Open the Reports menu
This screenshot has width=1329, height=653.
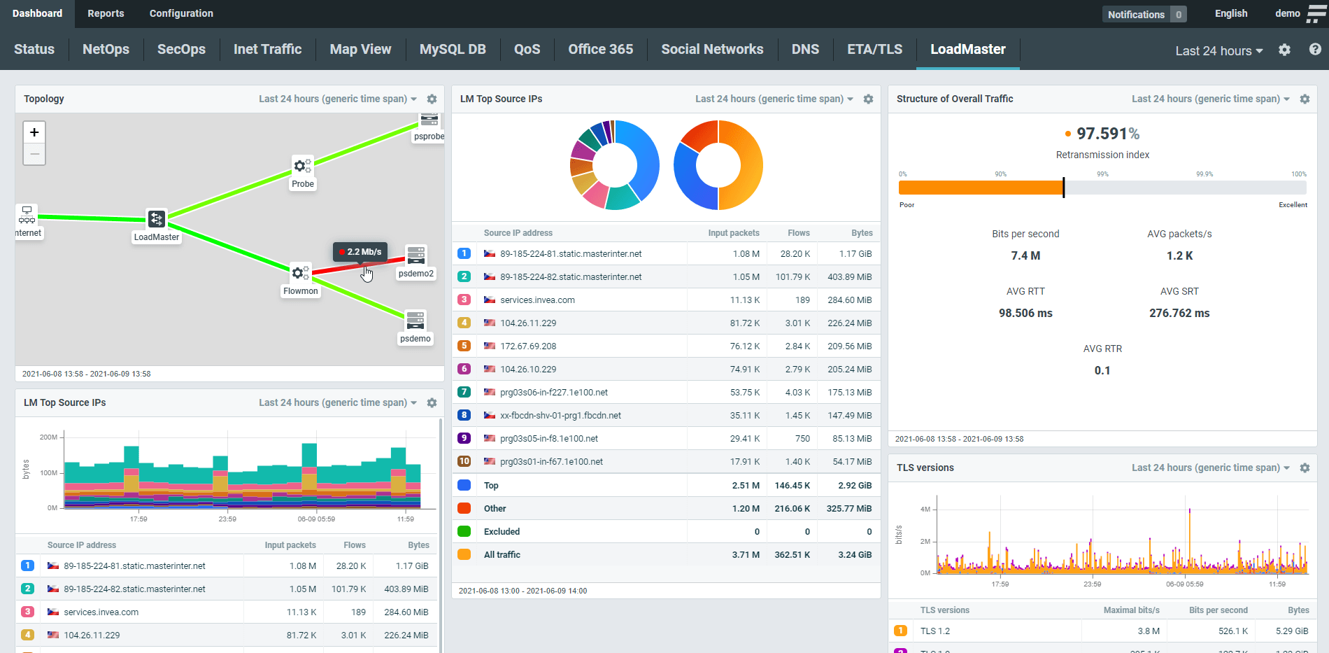pyautogui.click(x=106, y=13)
